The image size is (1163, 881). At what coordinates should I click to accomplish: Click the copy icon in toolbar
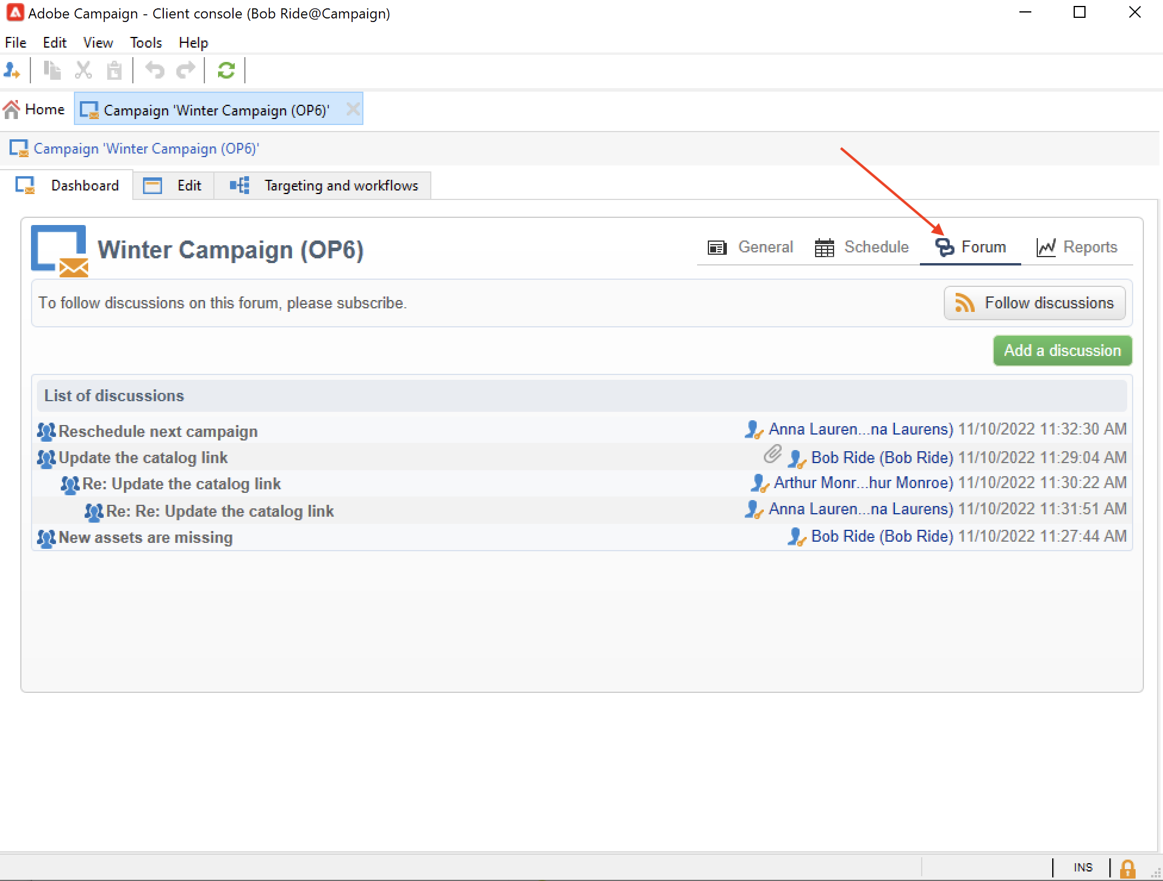[x=52, y=71]
